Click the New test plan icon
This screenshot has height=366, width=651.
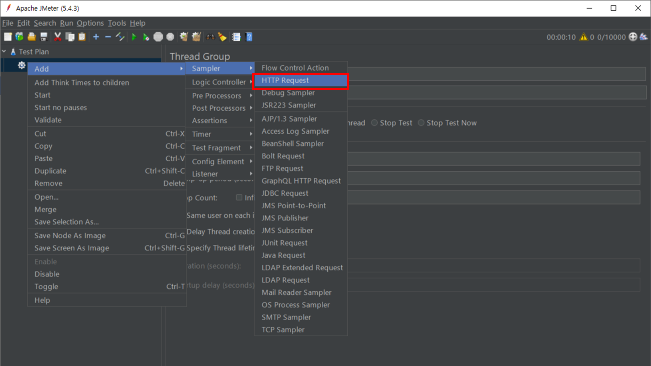pos(8,37)
